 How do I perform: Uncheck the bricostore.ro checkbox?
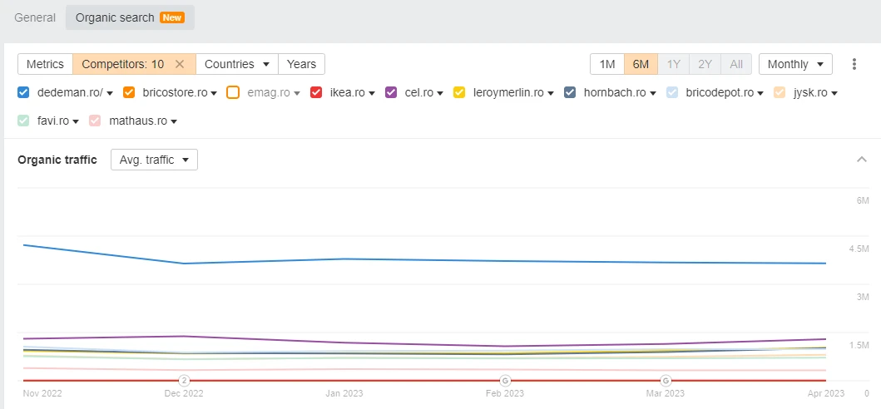[x=129, y=93]
